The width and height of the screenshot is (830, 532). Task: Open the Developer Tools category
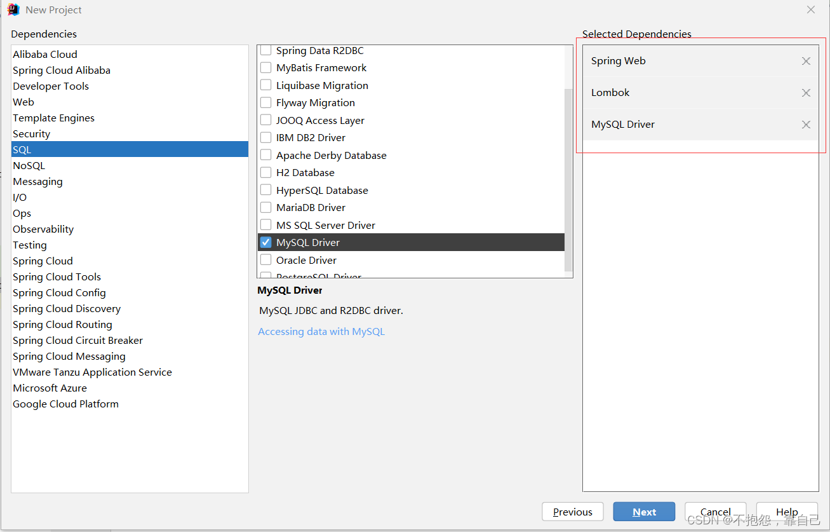click(x=130, y=86)
